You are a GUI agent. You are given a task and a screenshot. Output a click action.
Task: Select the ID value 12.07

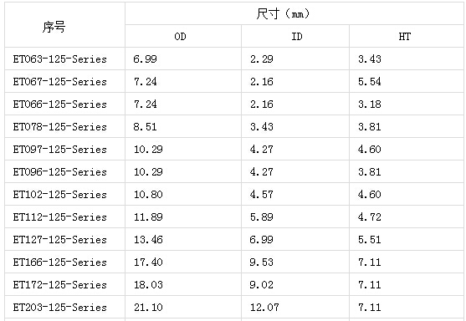264,308
